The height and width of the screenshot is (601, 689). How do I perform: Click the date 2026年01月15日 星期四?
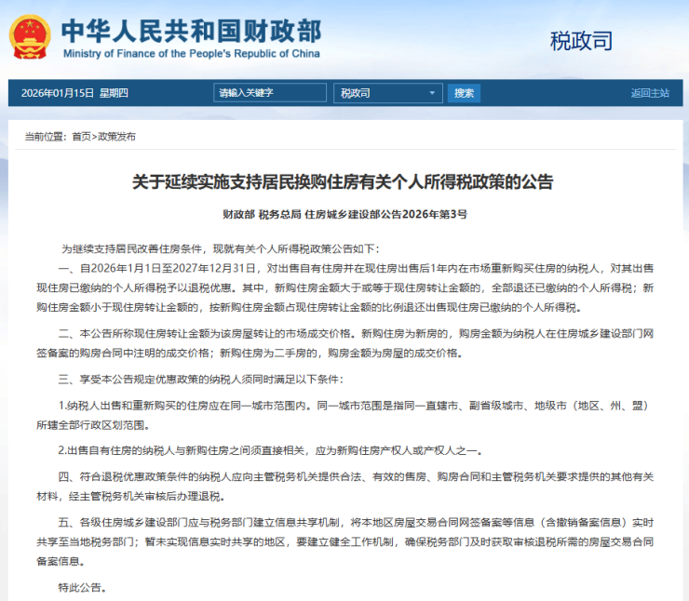click(x=74, y=93)
